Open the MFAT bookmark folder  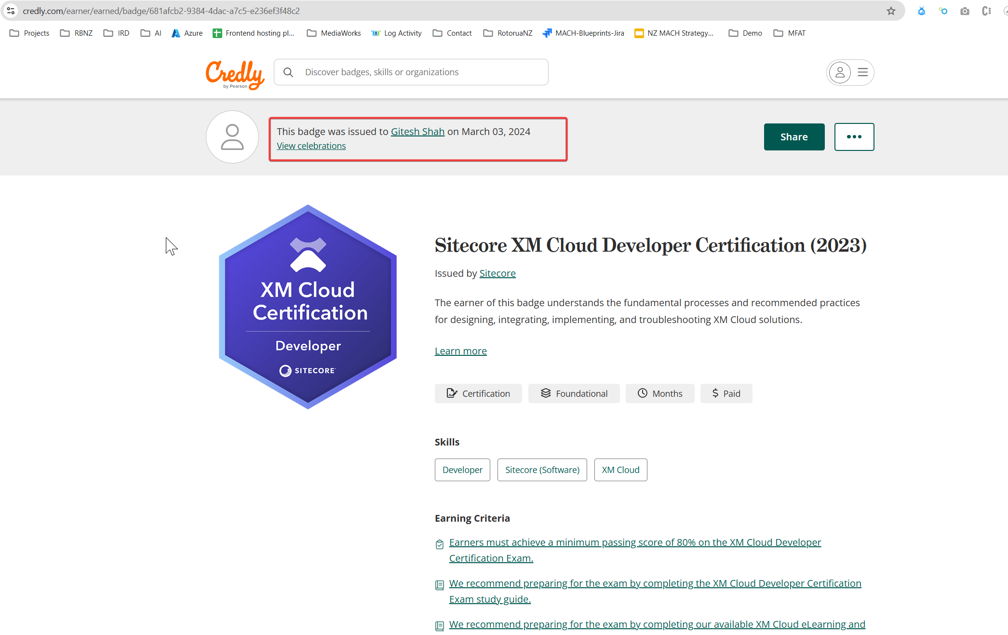(x=789, y=33)
